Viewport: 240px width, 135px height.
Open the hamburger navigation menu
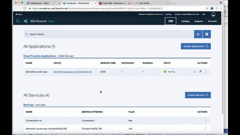[18, 21]
